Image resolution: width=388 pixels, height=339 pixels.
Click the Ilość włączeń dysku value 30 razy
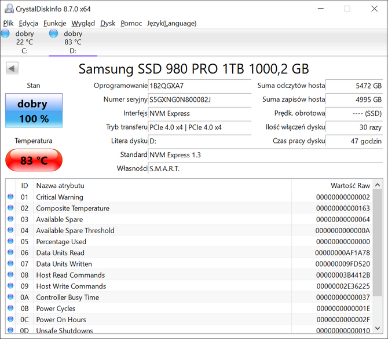tap(354, 127)
